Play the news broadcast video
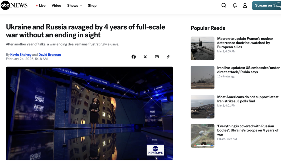This screenshot has width=281, height=162. tap(89, 113)
